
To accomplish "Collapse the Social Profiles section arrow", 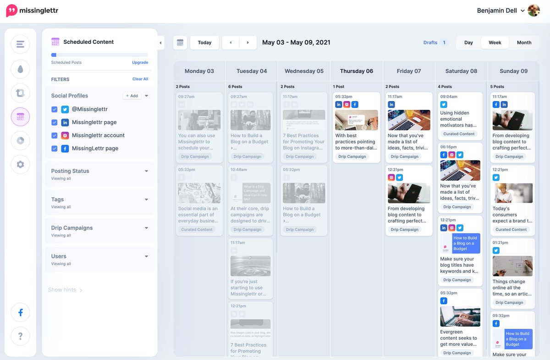I will click(x=147, y=96).
